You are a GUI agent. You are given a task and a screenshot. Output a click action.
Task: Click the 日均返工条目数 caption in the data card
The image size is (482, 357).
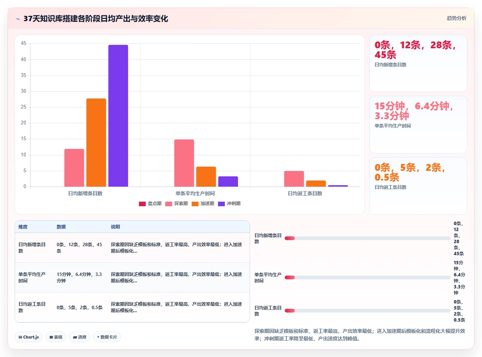(x=390, y=187)
